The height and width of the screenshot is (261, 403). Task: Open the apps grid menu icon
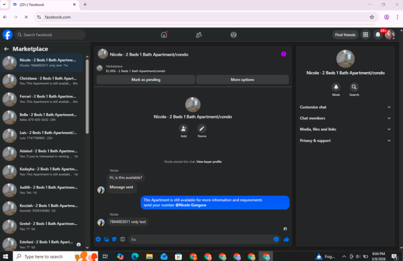point(365,35)
